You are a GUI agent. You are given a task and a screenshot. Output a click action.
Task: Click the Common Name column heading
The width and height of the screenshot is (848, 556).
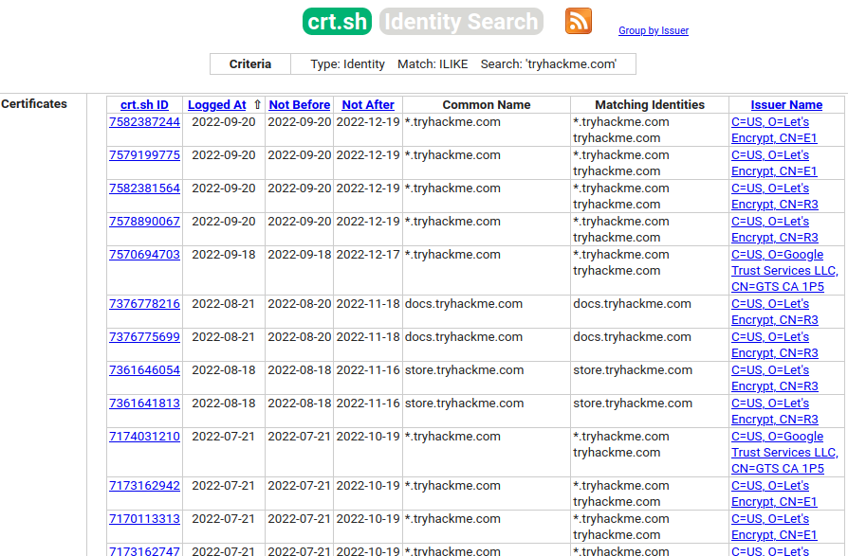tap(487, 105)
